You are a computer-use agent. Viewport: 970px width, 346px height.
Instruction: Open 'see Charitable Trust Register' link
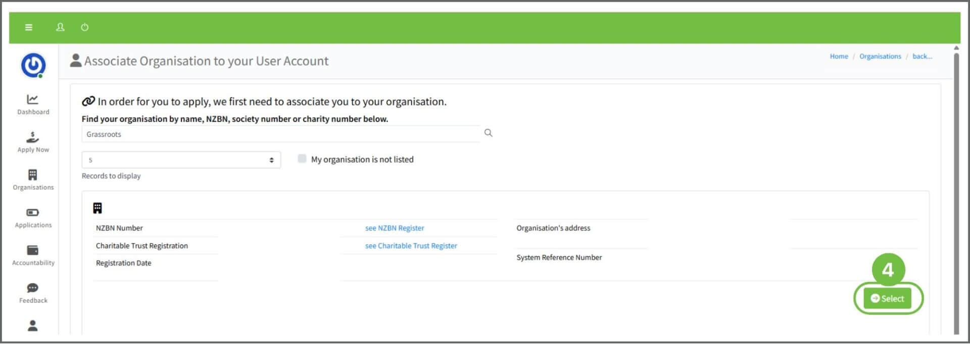[411, 246]
